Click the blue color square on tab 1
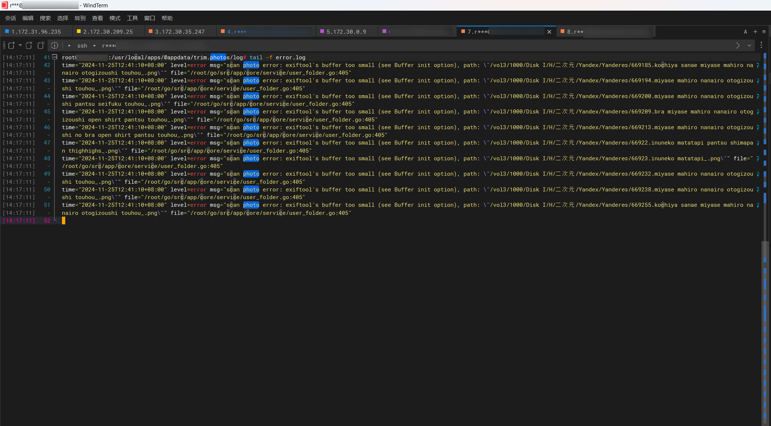This screenshot has height=426, width=771. (x=7, y=31)
